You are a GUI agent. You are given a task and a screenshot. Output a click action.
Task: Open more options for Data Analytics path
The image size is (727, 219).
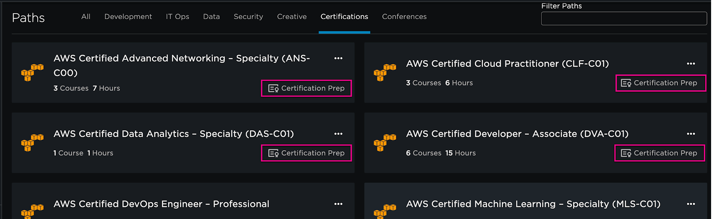339,134
